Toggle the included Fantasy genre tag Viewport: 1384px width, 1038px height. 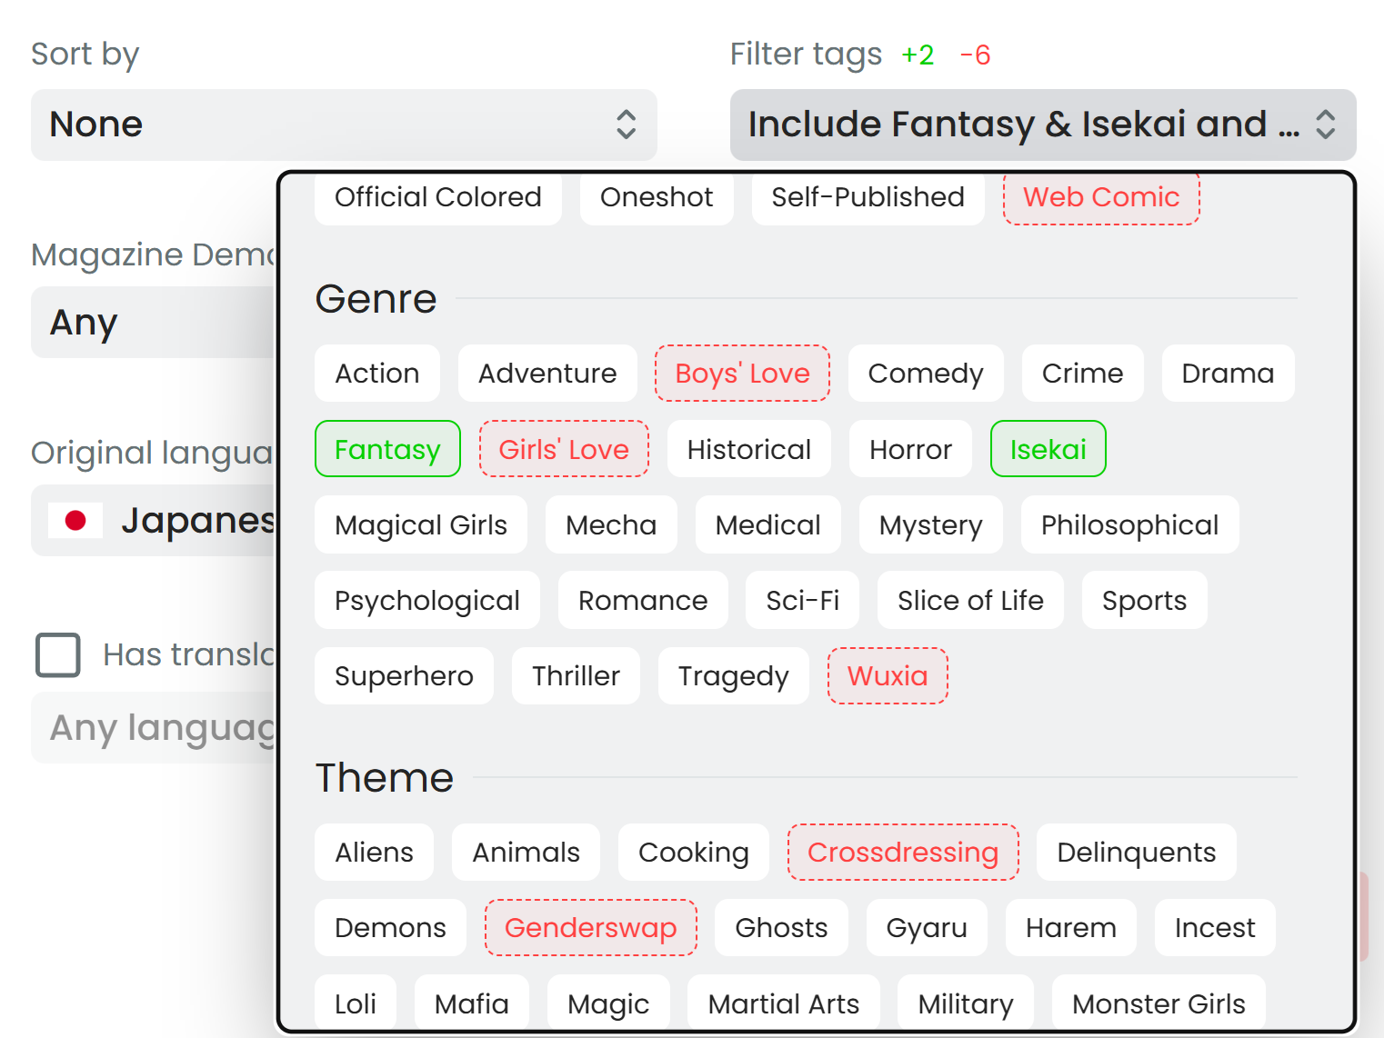(387, 449)
